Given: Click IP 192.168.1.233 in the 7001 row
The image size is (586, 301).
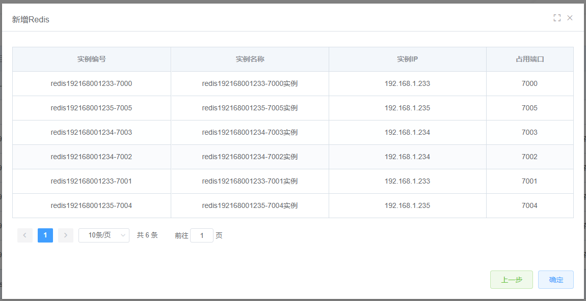Looking at the screenshot, I should click(407, 182).
